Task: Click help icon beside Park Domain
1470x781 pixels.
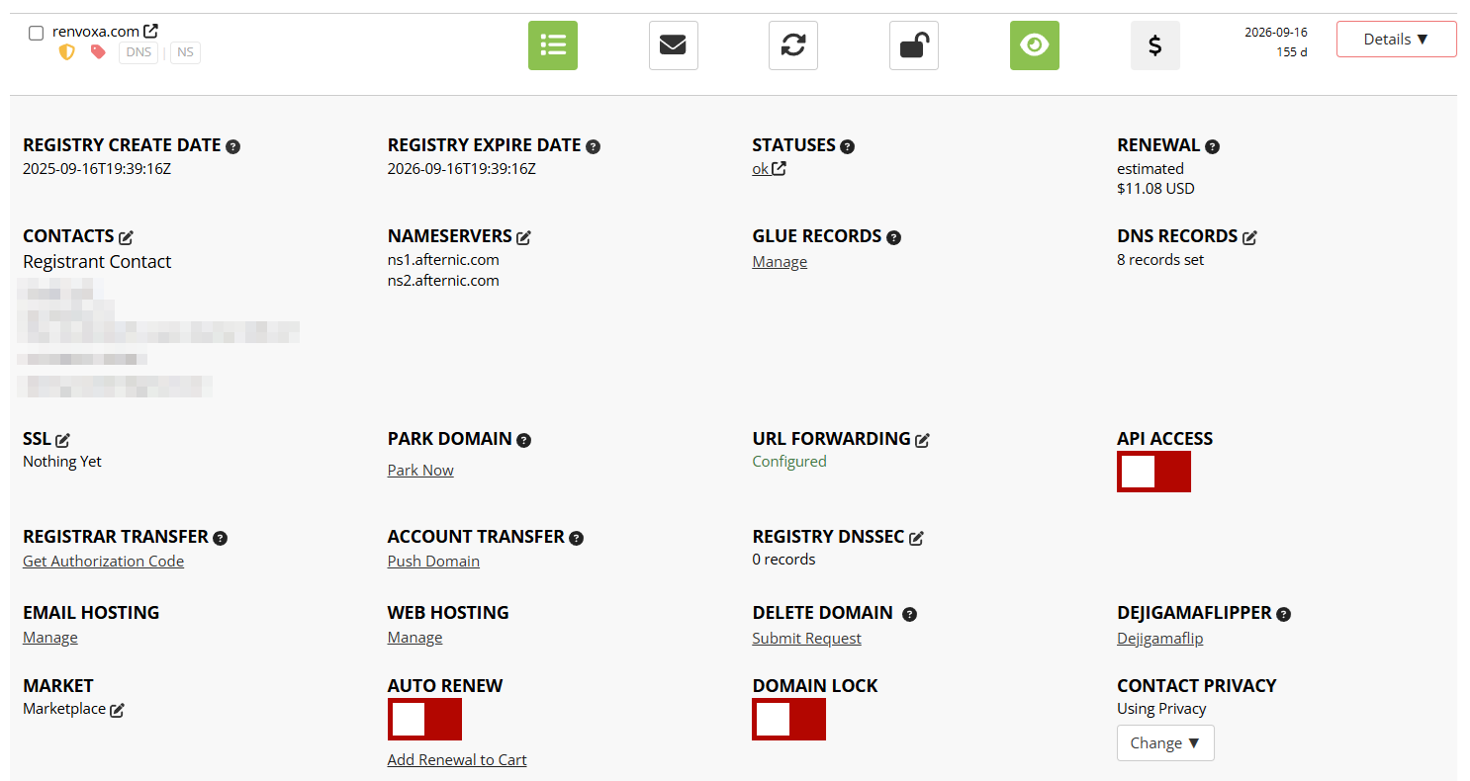Action: coord(523,440)
